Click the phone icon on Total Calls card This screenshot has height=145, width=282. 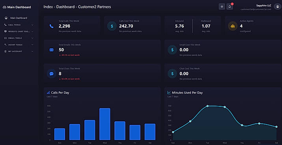click(x=52, y=26)
